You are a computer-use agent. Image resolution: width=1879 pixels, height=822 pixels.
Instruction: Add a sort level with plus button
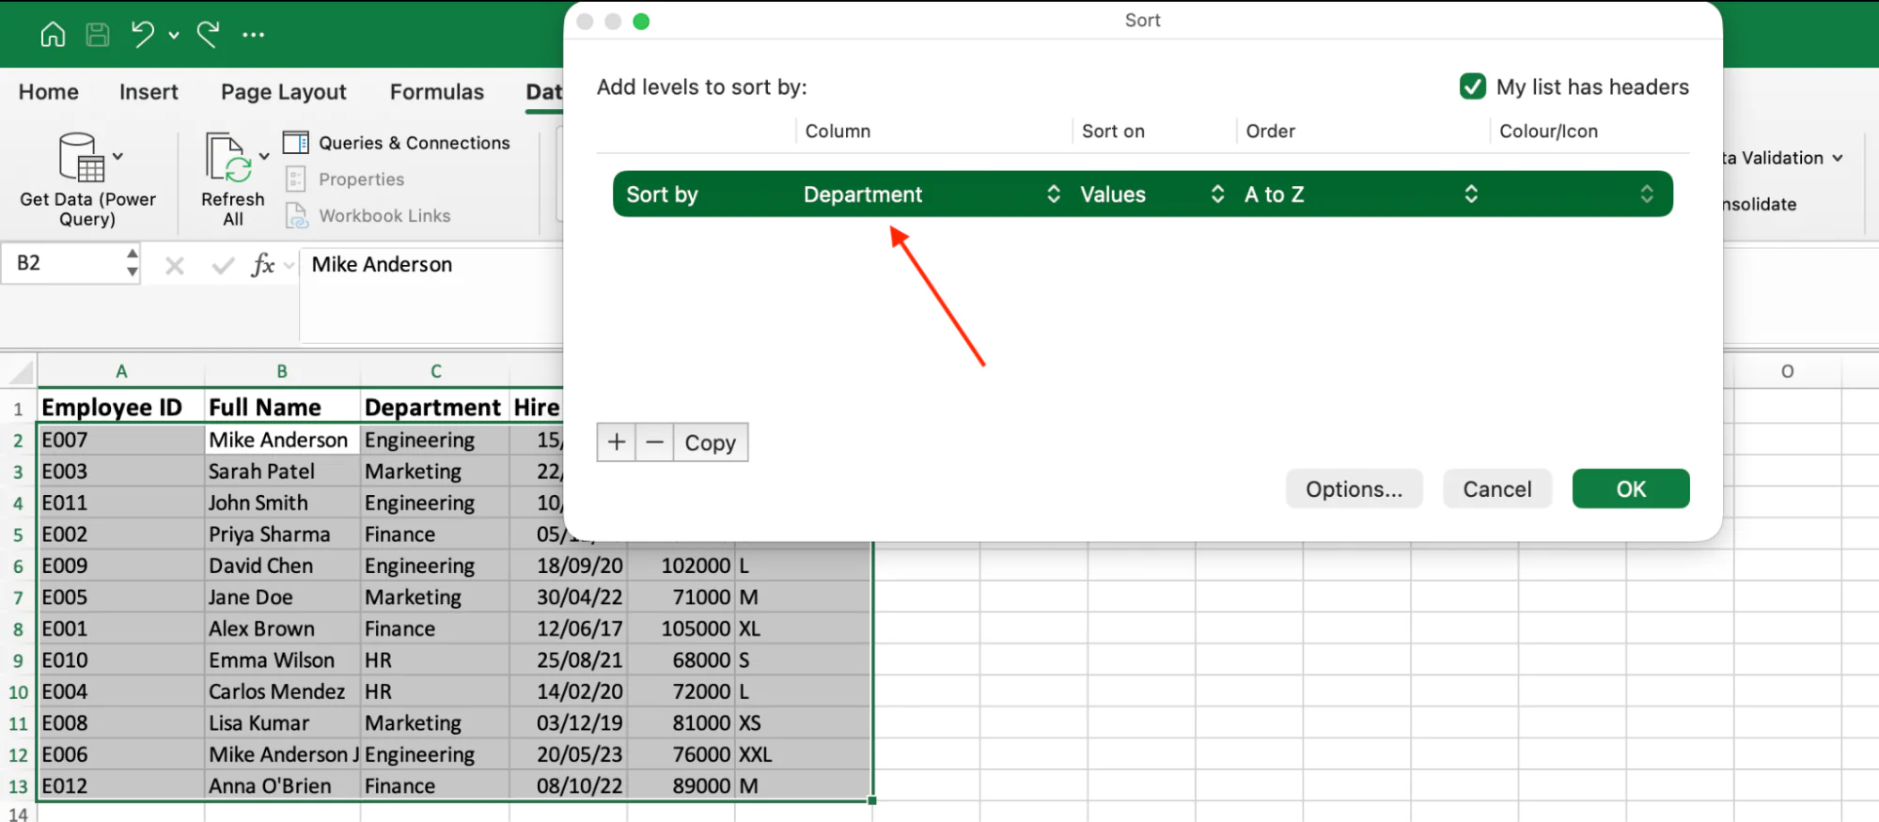point(617,442)
